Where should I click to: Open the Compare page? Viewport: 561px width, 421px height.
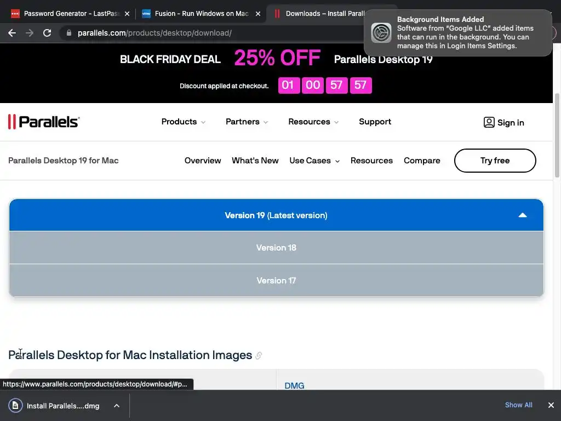point(422,161)
